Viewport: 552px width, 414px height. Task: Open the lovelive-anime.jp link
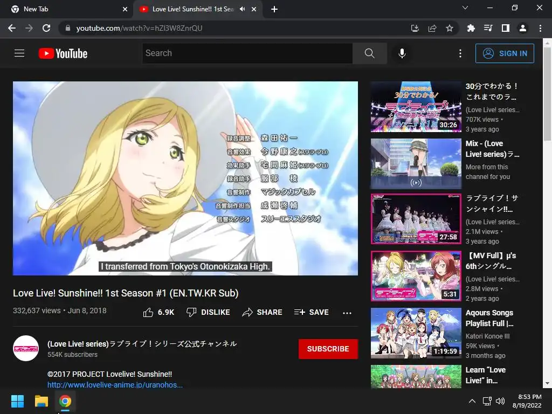(x=115, y=385)
